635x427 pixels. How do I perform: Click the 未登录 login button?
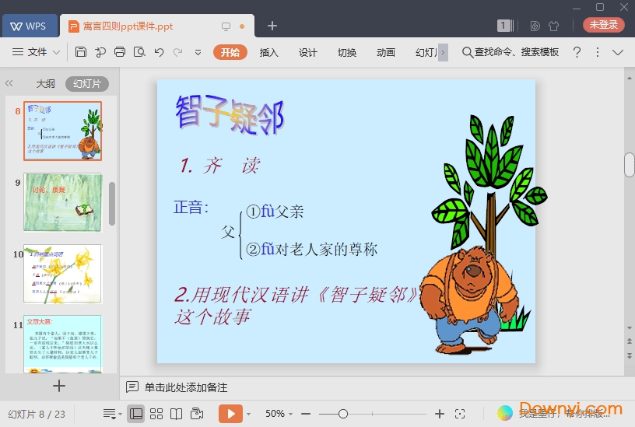click(x=603, y=25)
